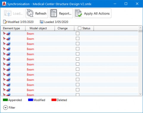Maximize the Synchronisation window
143x113 pixels.
tap(126, 4)
